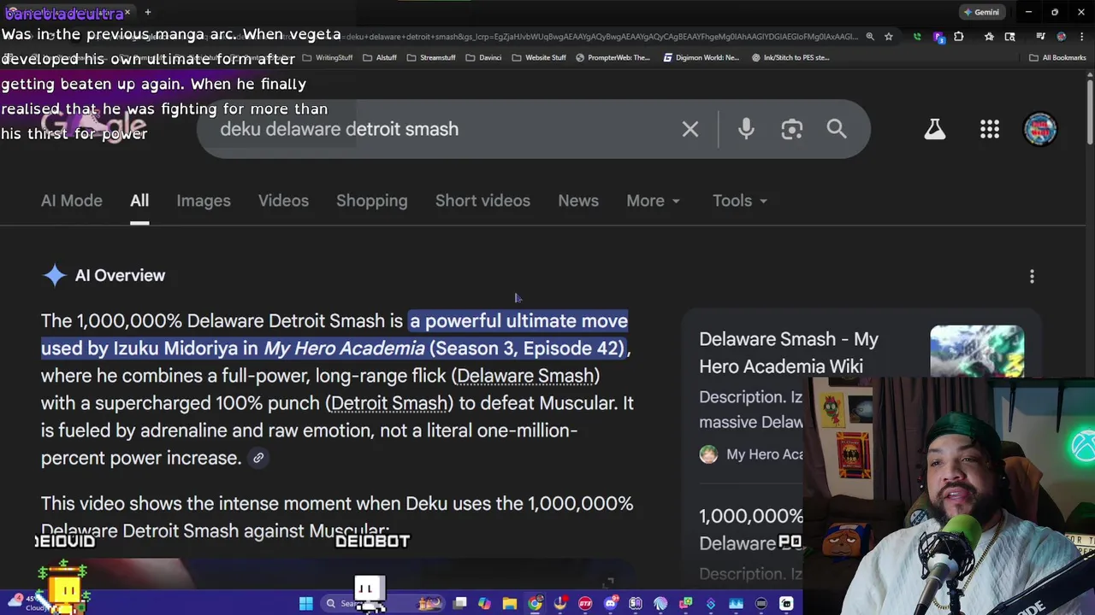The width and height of the screenshot is (1095, 615).
Task: Click the AI Overview sparkle icon
Action: [x=55, y=275]
